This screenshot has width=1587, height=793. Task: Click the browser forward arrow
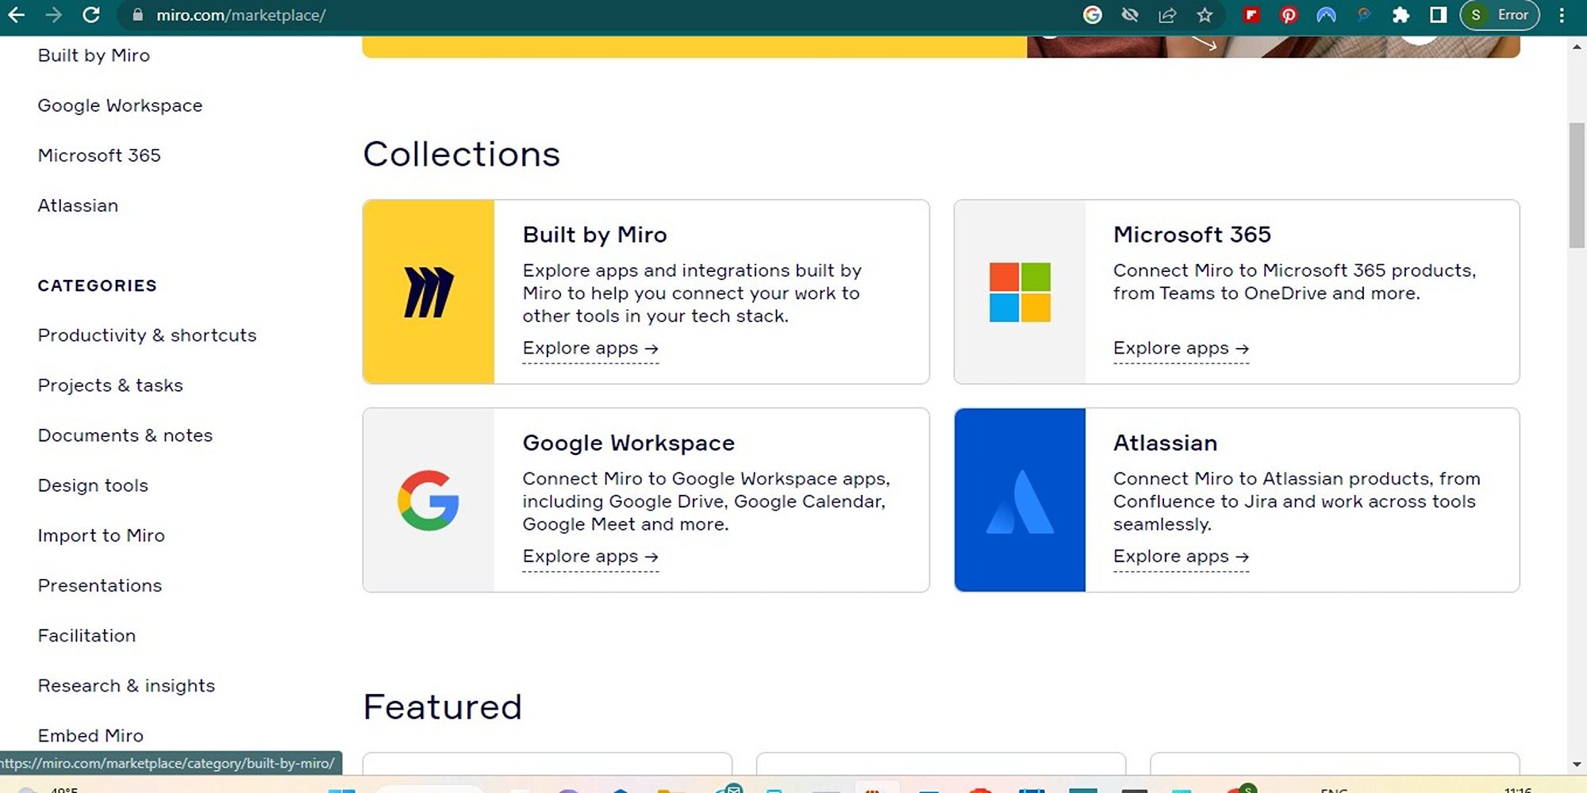point(53,15)
